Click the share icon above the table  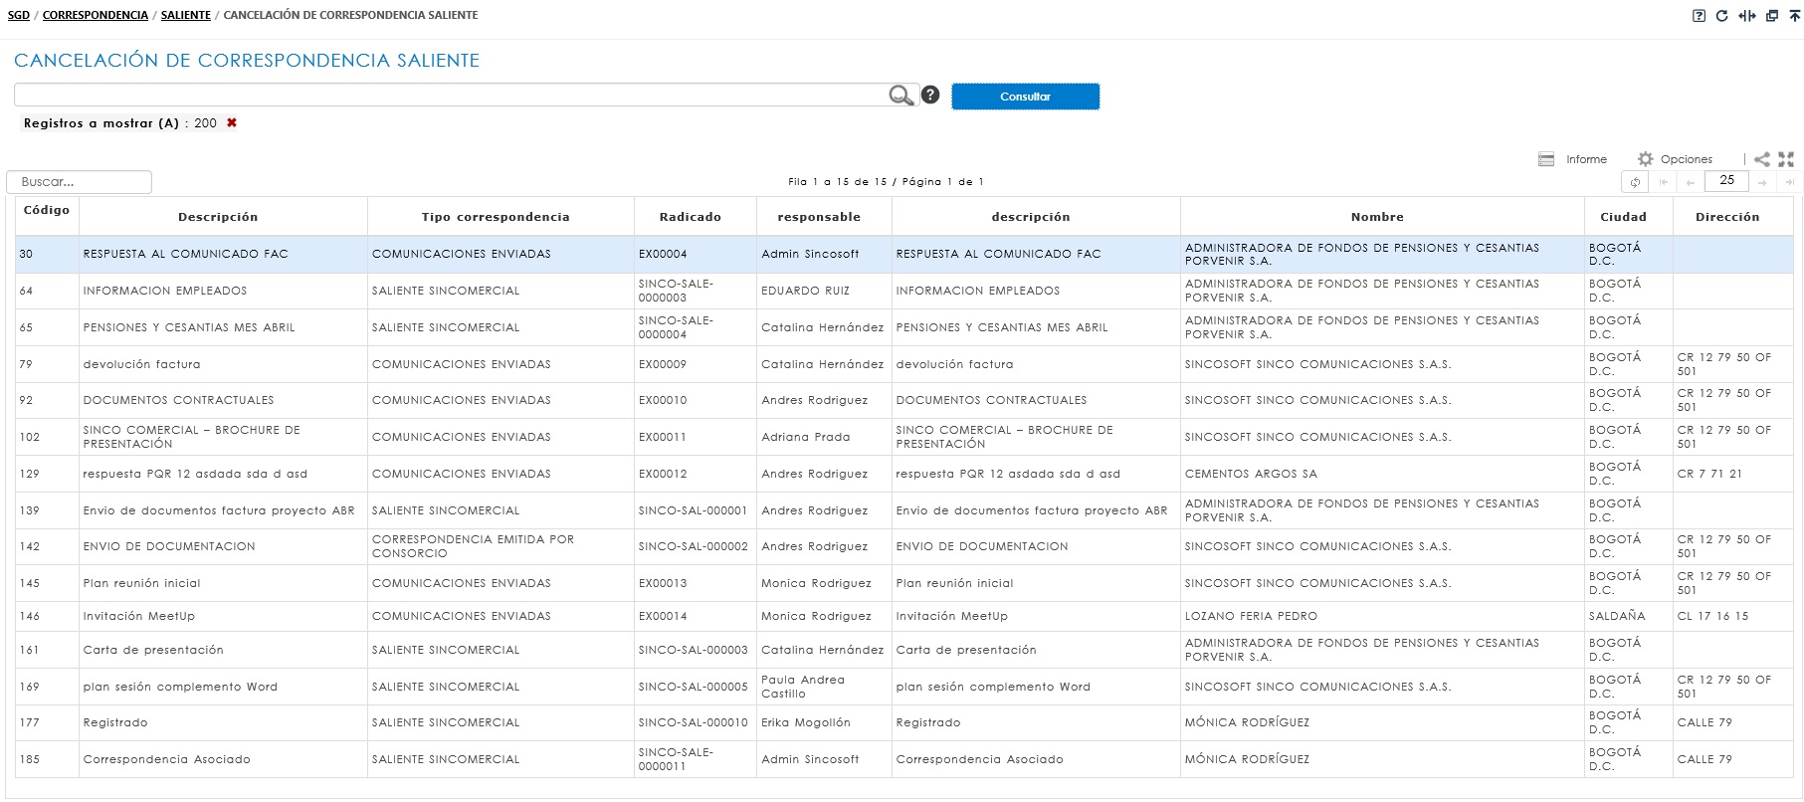tap(1762, 159)
